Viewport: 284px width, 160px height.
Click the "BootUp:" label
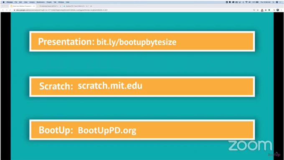pyautogui.click(x=56, y=130)
